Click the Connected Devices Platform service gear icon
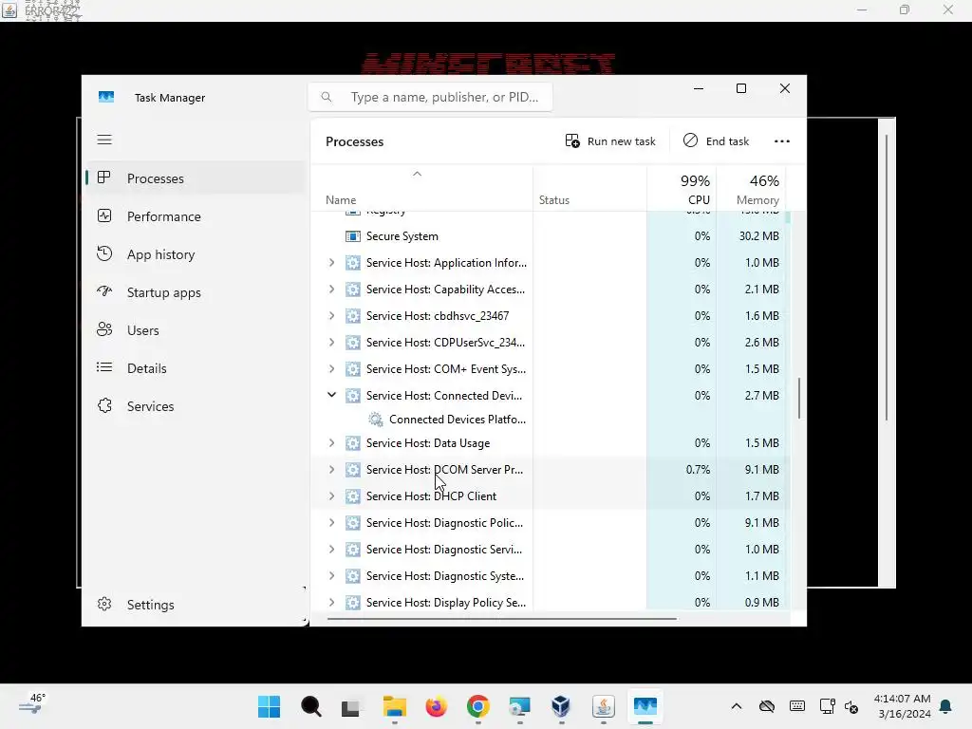The image size is (972, 729). [x=376, y=420]
